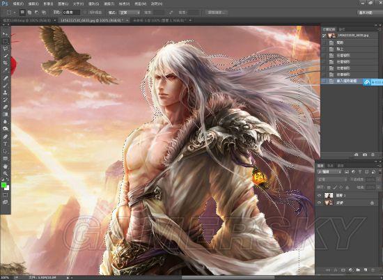Delete the current history state
Image resolution: width=383 pixels, height=280 pixels.
tap(373, 155)
